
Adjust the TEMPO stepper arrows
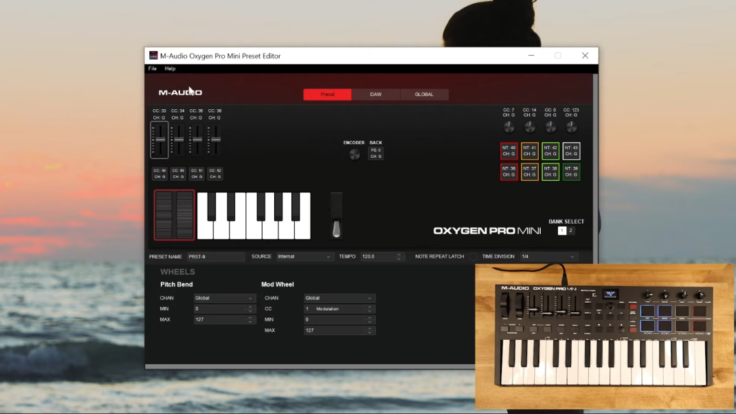tap(399, 257)
